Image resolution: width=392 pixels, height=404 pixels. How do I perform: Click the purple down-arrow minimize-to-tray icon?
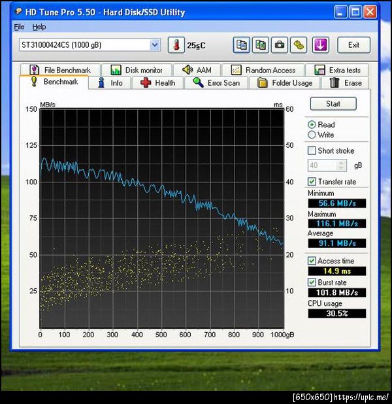pyautogui.click(x=320, y=45)
